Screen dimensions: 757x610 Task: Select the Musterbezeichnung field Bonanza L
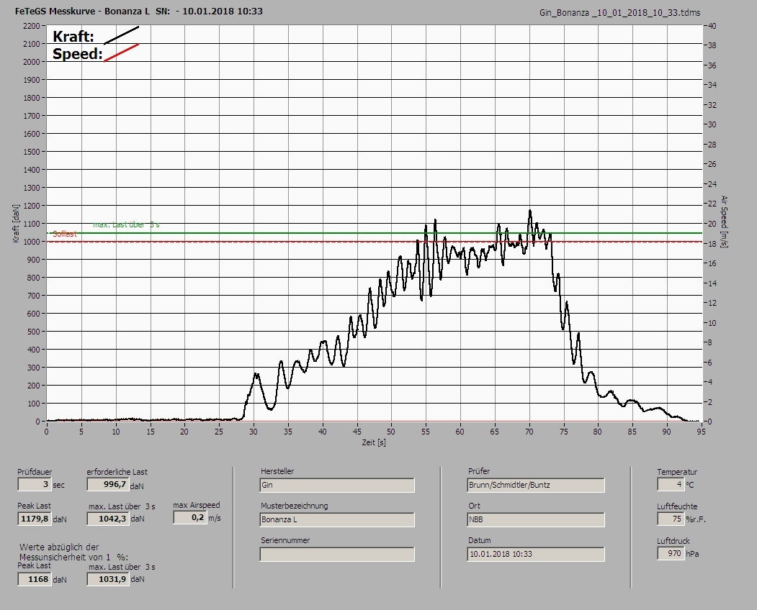coord(336,519)
